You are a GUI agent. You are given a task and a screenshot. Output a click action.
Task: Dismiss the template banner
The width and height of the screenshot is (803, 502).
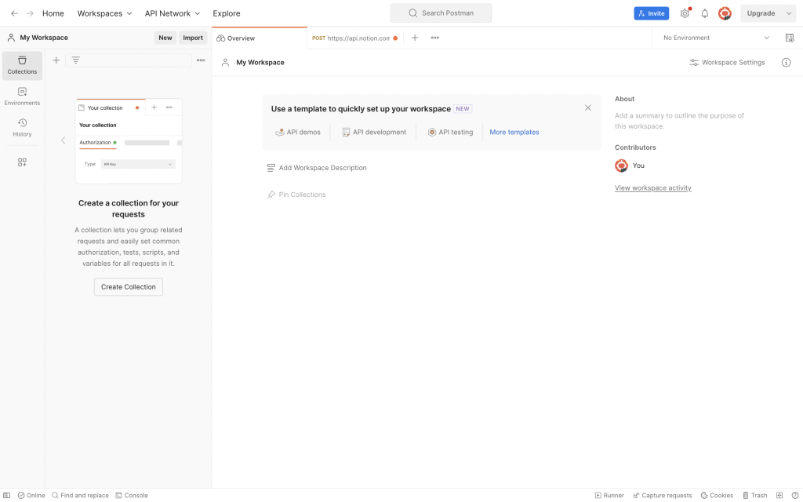tap(588, 107)
